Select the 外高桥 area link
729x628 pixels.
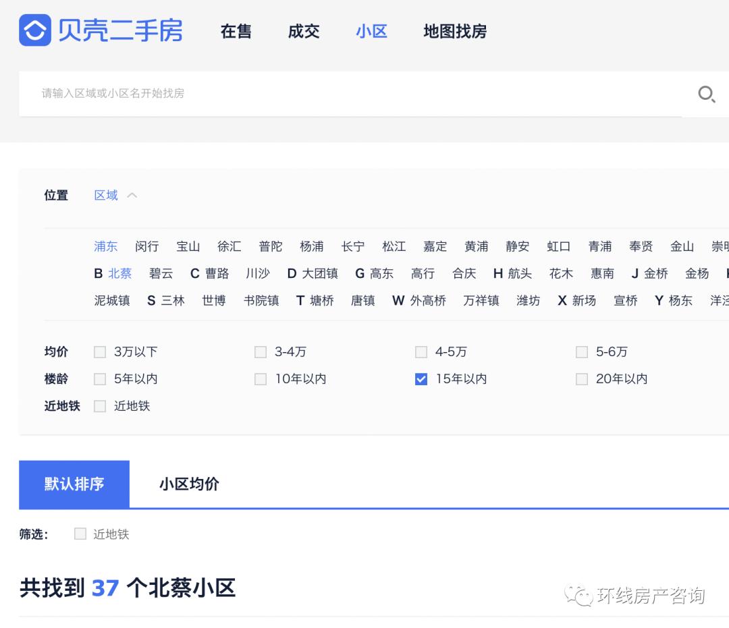429,300
